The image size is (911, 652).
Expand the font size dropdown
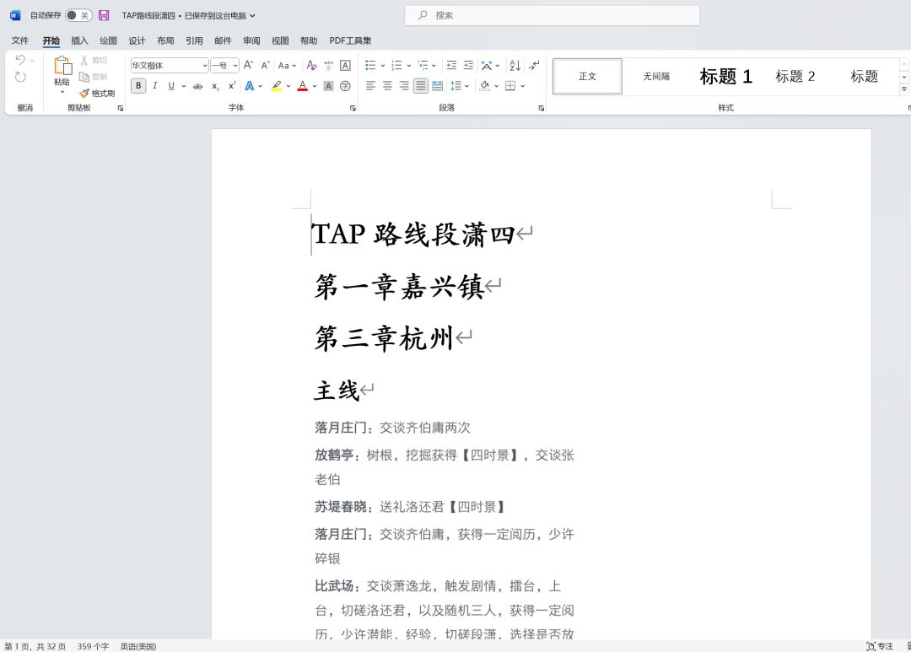(234, 65)
